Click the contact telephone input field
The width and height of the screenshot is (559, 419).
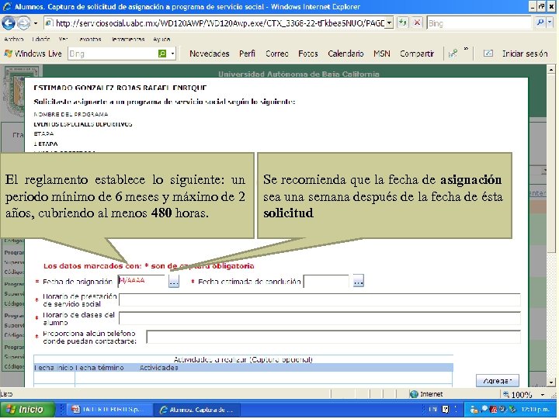(333, 337)
